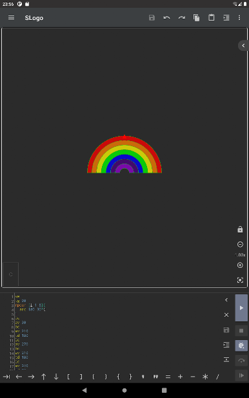Paste from clipboard in the top toolbar
Viewport: 249px width, 398px height.
[212, 17]
